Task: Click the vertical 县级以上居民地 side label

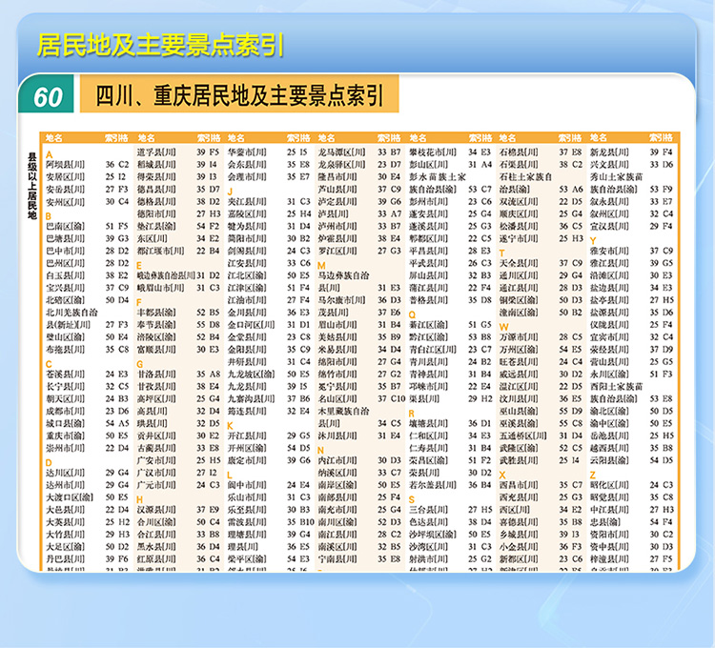Action: pyautogui.click(x=31, y=181)
